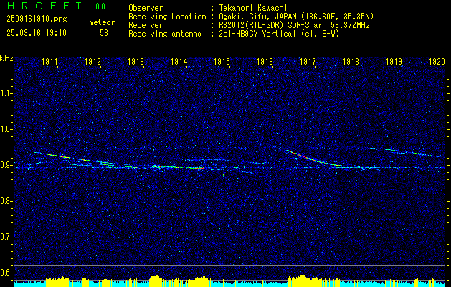Click the meteor count value 53
This screenshot has width=451, height=287.
point(104,33)
